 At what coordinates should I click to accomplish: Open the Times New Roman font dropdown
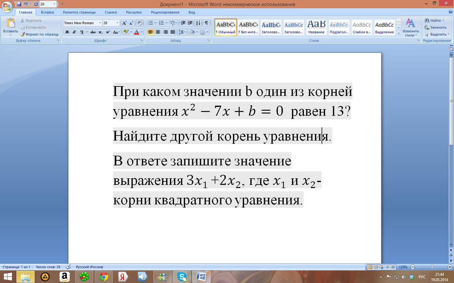[100, 23]
